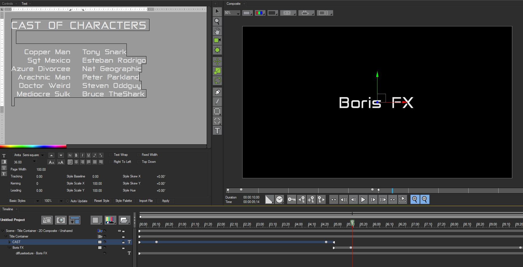Select the Rotate tool

[x=217, y=81]
